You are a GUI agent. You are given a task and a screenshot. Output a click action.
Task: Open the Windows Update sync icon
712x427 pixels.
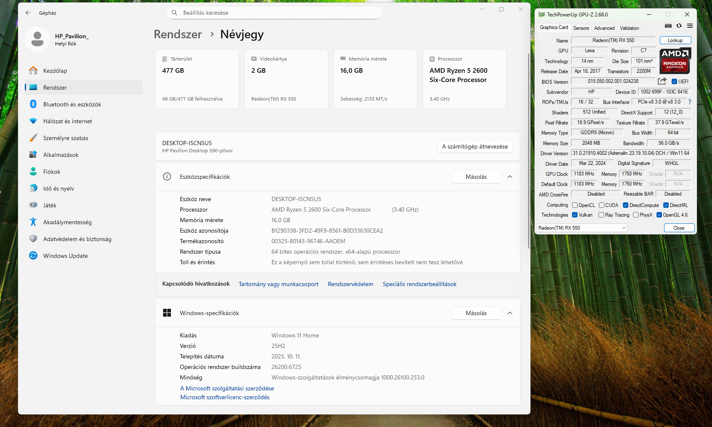click(33, 255)
